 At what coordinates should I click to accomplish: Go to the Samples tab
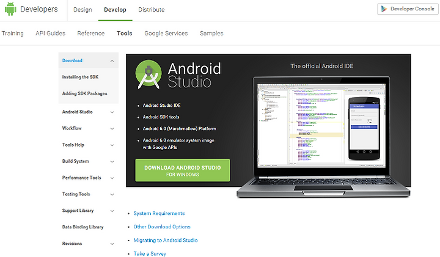tap(211, 34)
